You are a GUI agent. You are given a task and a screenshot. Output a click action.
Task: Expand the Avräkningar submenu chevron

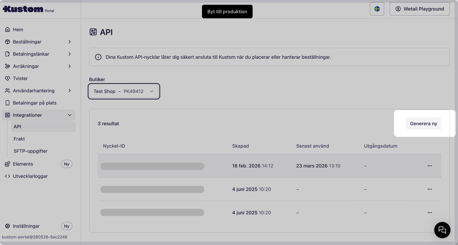pos(70,66)
